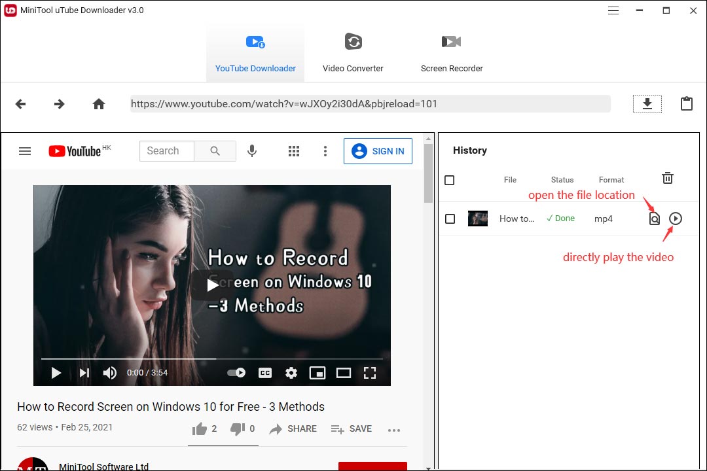Paste link using the clipboard icon
Viewport: 707px width, 471px height.
click(686, 103)
